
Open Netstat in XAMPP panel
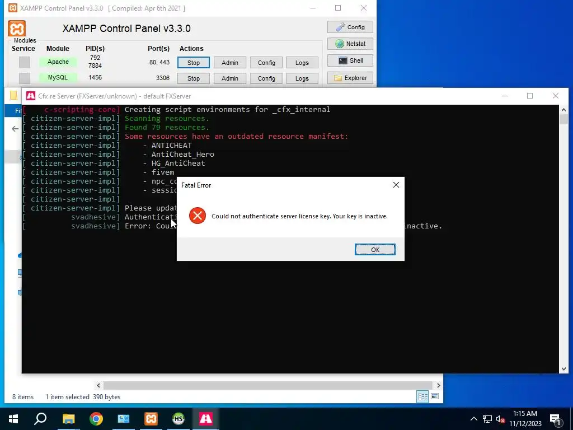(350, 44)
